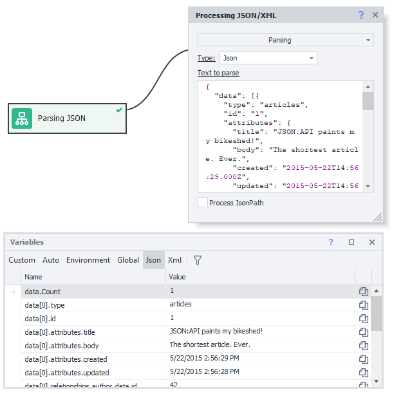
Task: Click inside the Text to parse field
Action: click(x=280, y=135)
